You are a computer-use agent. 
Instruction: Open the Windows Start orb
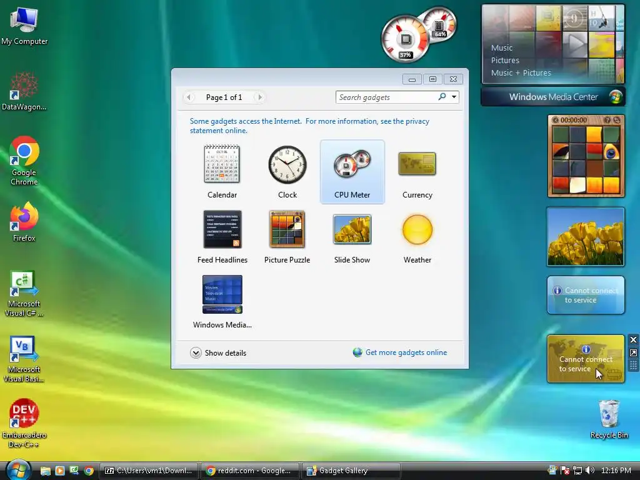(x=18, y=470)
